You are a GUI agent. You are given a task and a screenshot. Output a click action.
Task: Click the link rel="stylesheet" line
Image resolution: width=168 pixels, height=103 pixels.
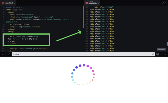coord(32,17)
